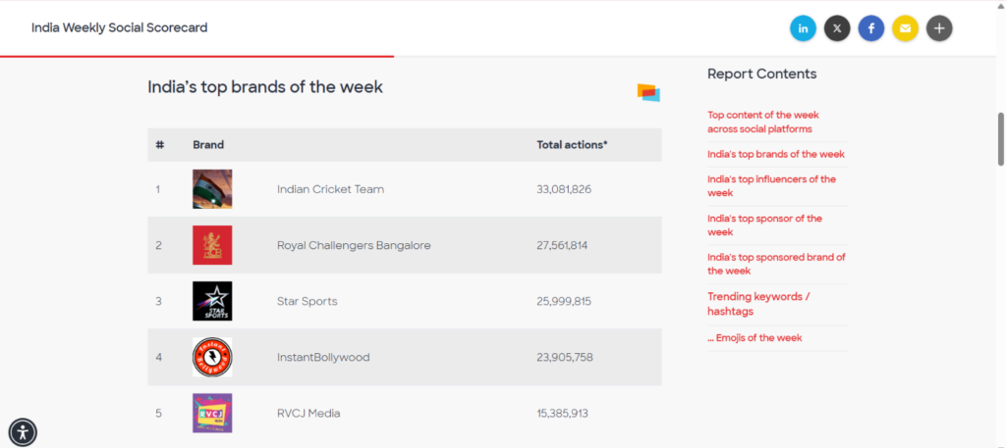Click Indian Cricket Team logo thumbnail
The image size is (1006, 448).
(212, 189)
